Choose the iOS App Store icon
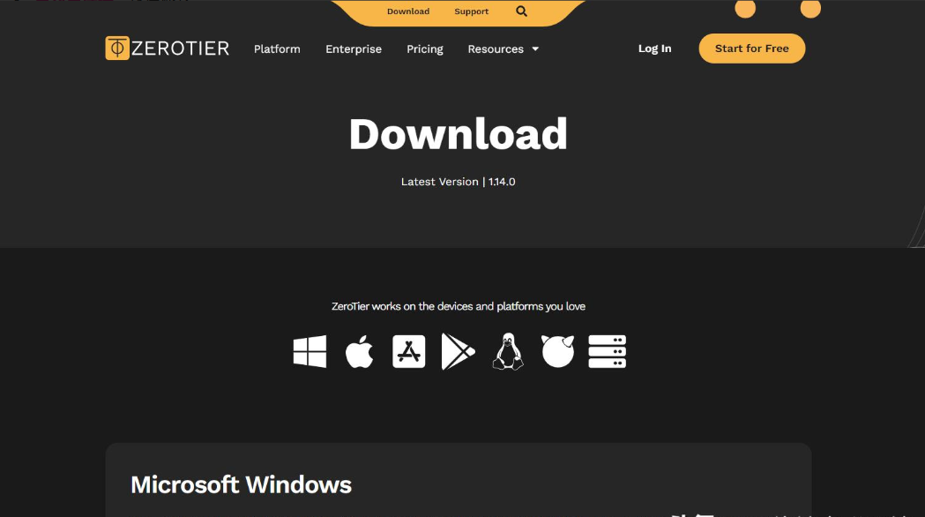The height and width of the screenshot is (517, 925). point(408,352)
